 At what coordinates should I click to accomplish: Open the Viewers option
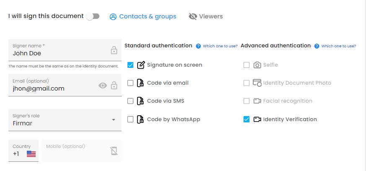206,17
